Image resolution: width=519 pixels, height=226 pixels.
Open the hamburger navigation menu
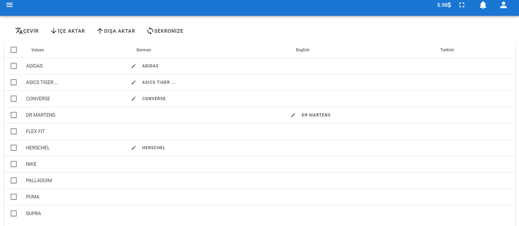click(10, 5)
